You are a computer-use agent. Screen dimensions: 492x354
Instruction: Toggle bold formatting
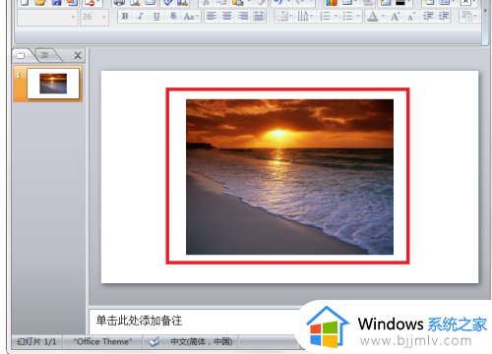click(125, 16)
